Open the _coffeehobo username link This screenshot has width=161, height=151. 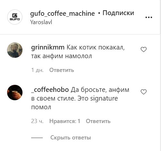pos(50,90)
